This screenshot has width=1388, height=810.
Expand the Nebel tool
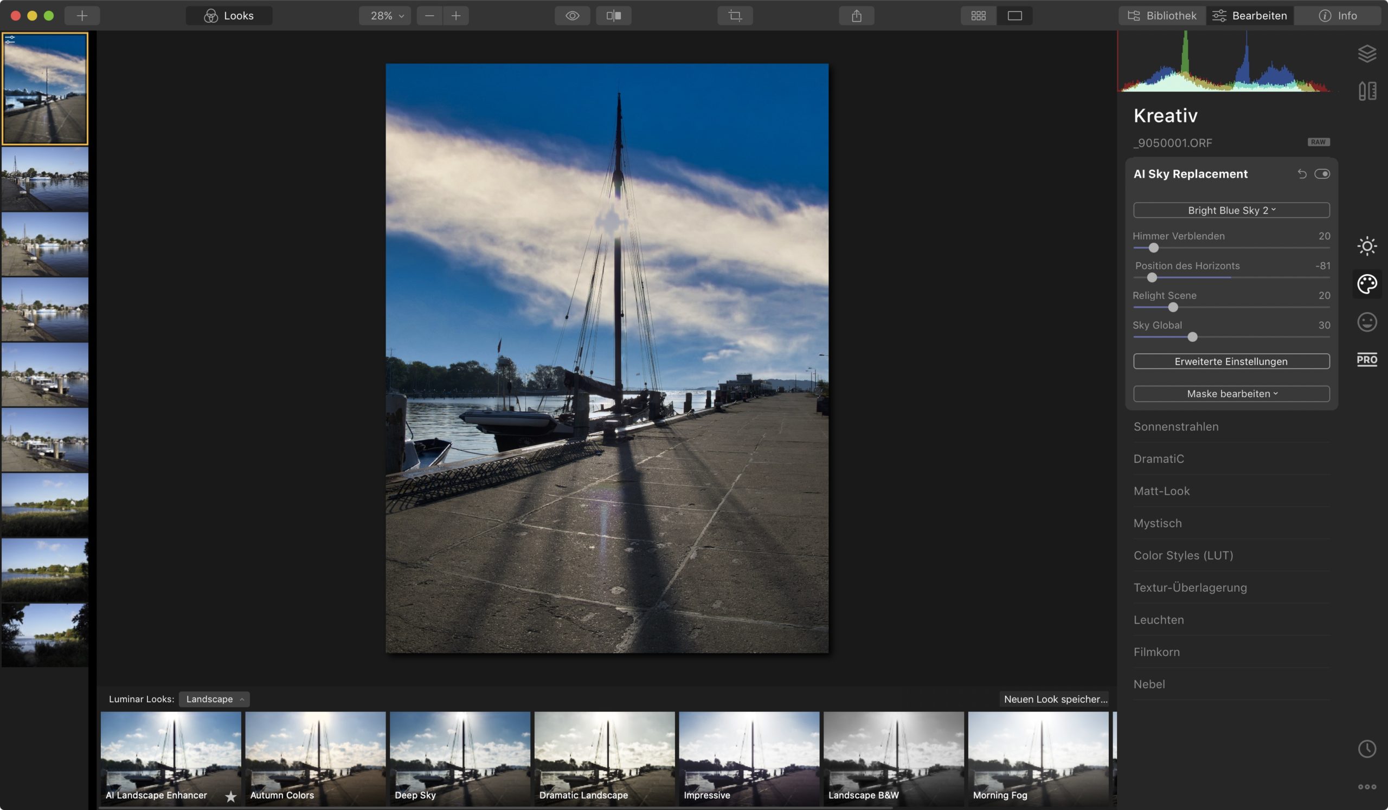[x=1231, y=684]
